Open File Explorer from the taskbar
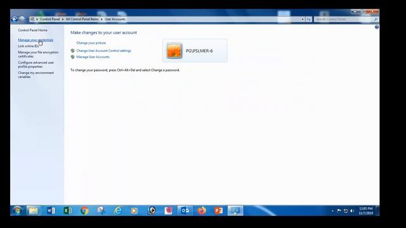 click(33, 211)
